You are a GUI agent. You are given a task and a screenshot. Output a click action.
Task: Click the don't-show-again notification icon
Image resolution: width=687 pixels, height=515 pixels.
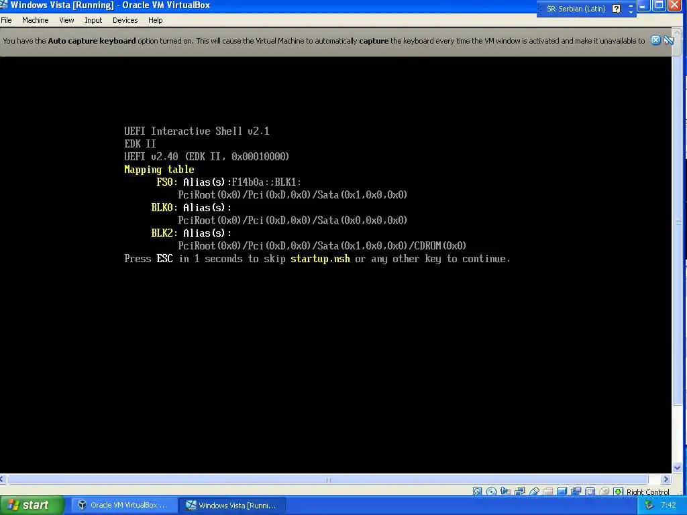[669, 40]
